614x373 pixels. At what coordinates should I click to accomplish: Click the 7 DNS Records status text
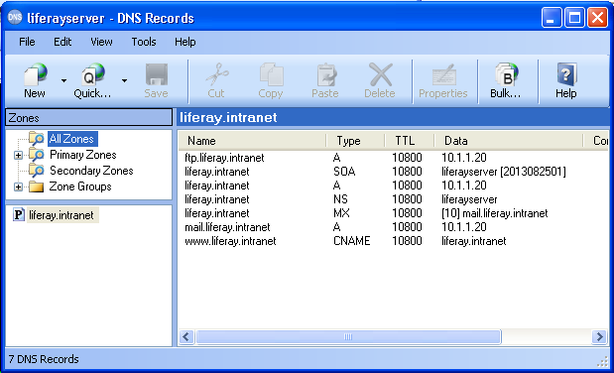44,359
